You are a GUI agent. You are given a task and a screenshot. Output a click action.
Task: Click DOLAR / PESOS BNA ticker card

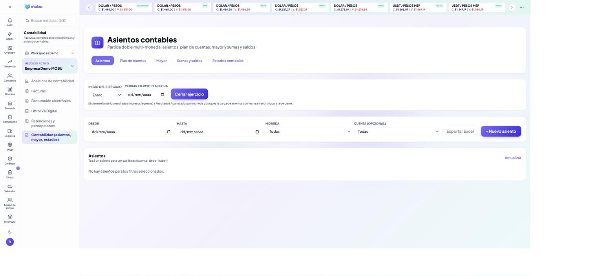click(x=183, y=7)
